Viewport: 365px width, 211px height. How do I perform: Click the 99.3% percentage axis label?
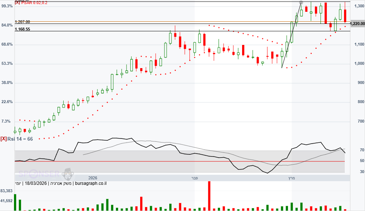7,6
